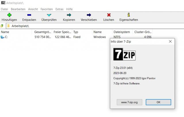Sort by the Typ column header
Image resolution: width=184 pixels, height=117 pixels.
(82, 32)
